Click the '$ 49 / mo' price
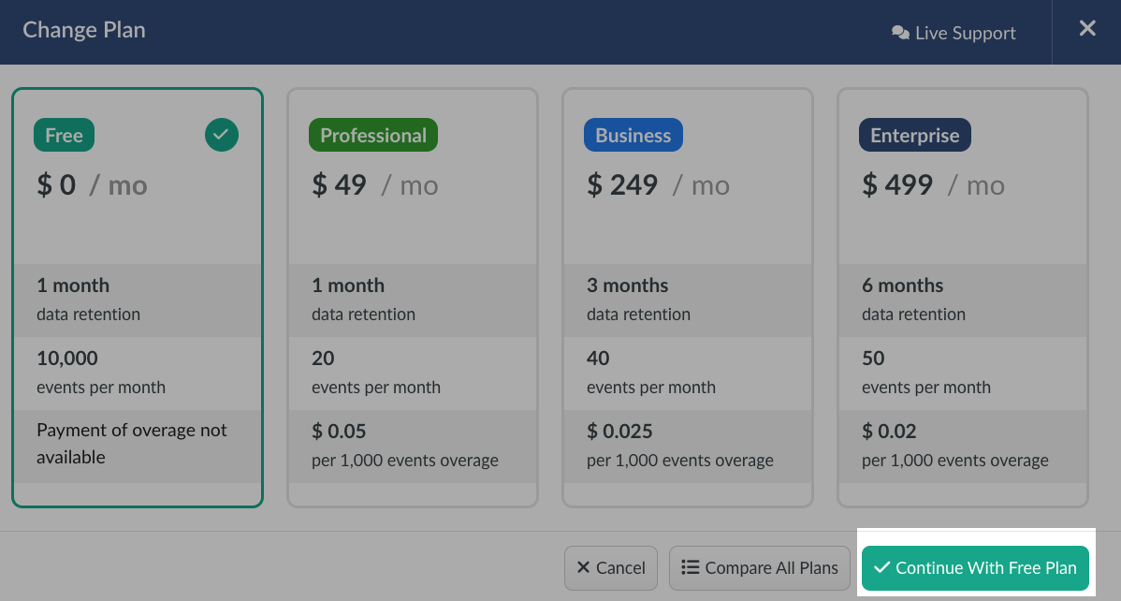Screen dimensions: 1121x601 [x=374, y=185]
